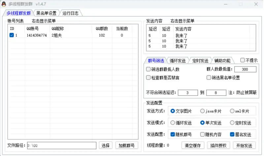Choose the xml卡片 radio button

232,111
